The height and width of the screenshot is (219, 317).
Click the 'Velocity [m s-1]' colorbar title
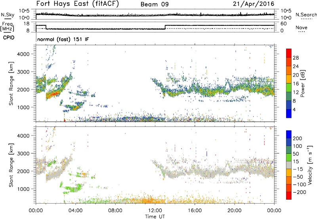310,165
